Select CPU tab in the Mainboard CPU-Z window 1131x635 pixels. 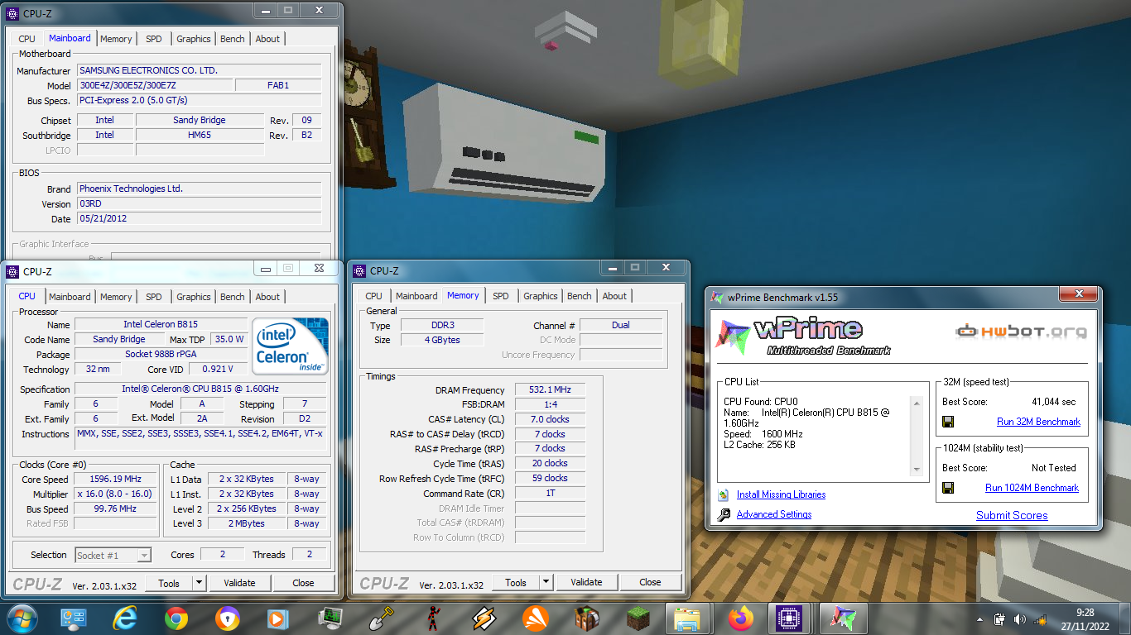pos(27,39)
